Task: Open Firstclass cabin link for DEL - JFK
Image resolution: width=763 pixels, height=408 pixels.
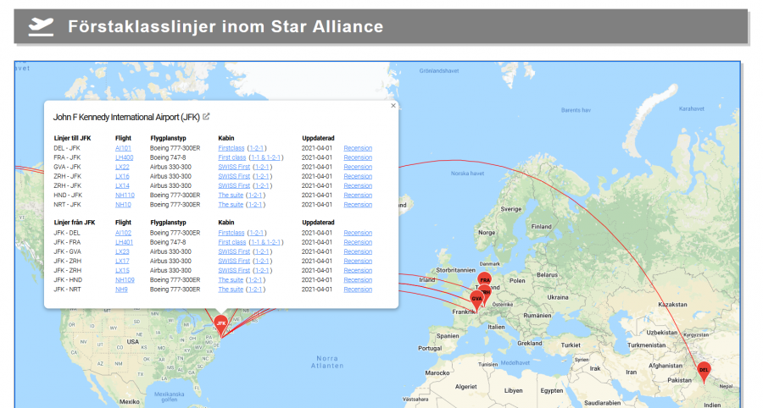Action: [231, 148]
